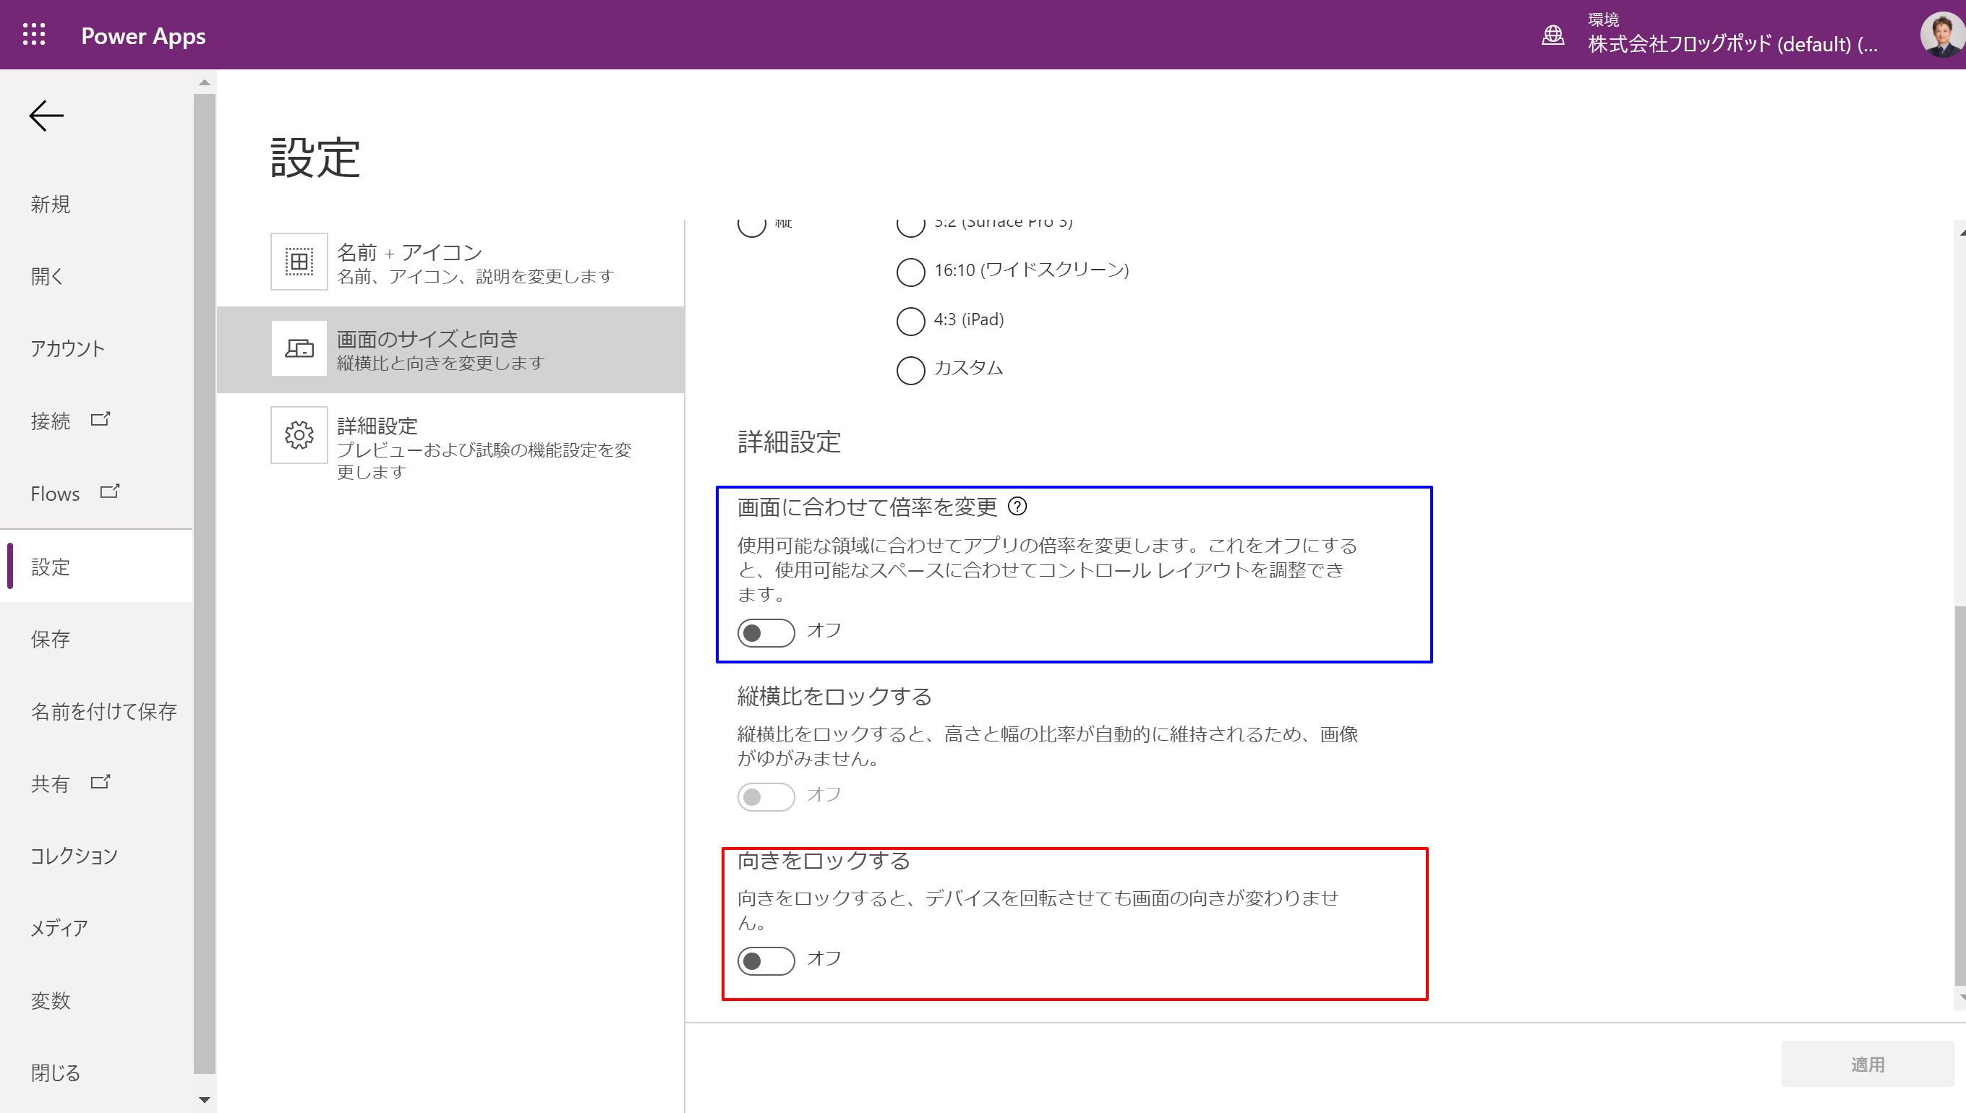The image size is (1966, 1113).
Task: Click the 名前 + アイコン settings icon
Action: pyautogui.click(x=299, y=262)
